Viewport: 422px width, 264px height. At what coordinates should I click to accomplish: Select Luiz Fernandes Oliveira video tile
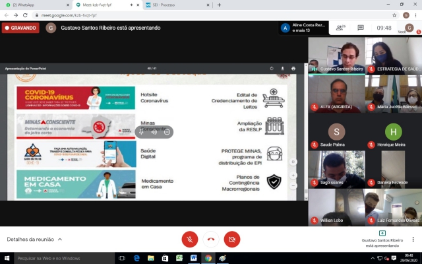tap(394, 207)
